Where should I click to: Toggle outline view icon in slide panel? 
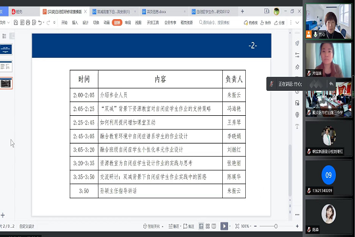tap(5, 36)
